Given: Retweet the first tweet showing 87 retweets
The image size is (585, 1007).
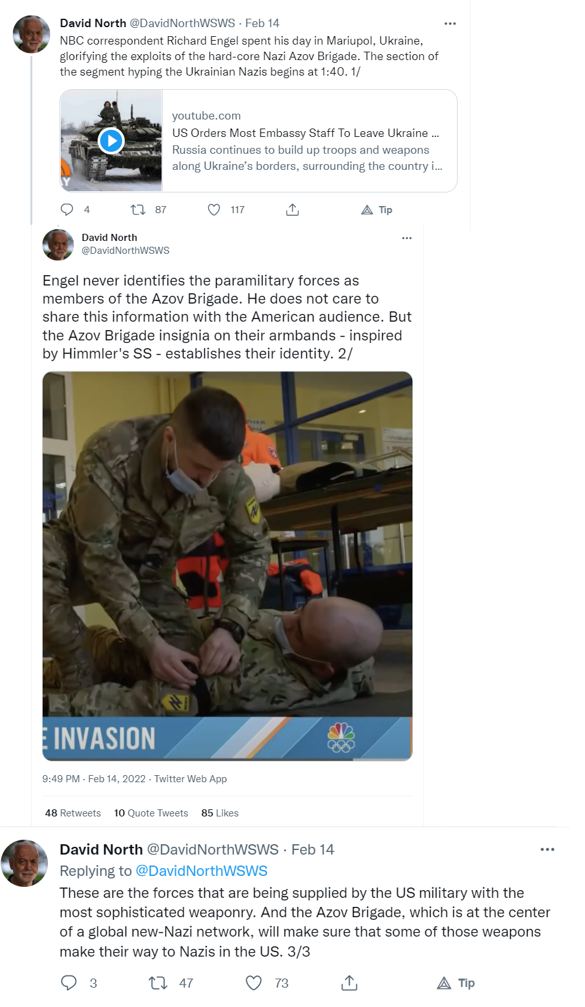Looking at the screenshot, I should 138,210.
